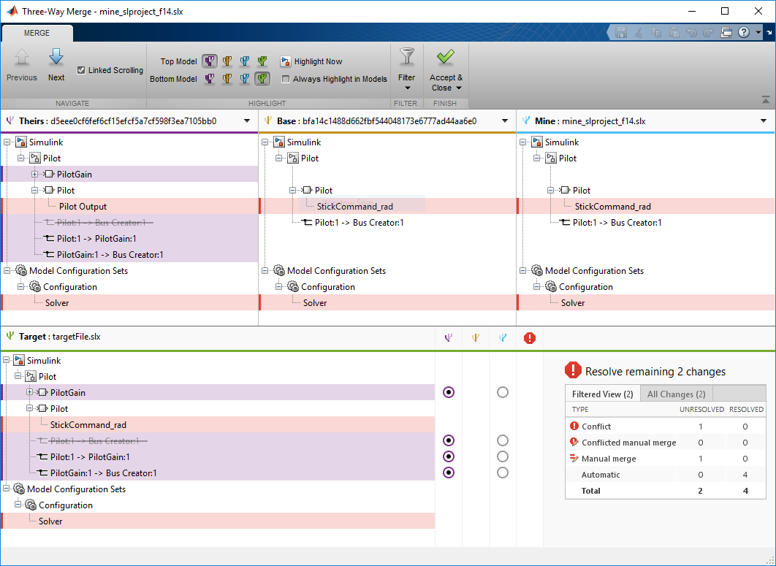This screenshot has height=566, width=776.
Task: Select the MERGE tab
Action: [x=37, y=33]
